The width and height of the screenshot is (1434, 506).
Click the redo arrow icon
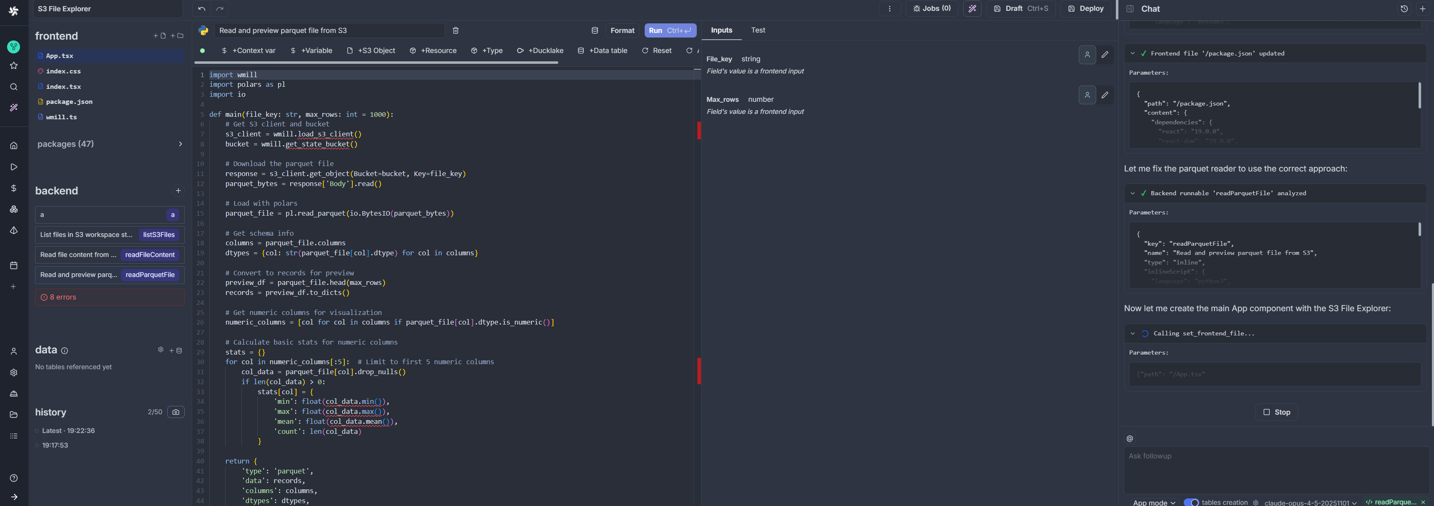click(x=220, y=9)
